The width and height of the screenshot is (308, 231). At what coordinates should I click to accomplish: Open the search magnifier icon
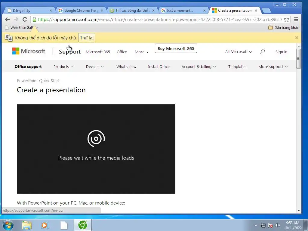(262, 51)
